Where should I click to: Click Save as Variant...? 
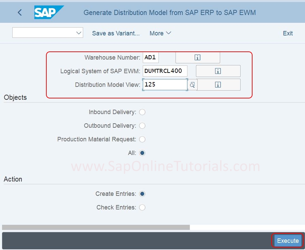(116, 33)
